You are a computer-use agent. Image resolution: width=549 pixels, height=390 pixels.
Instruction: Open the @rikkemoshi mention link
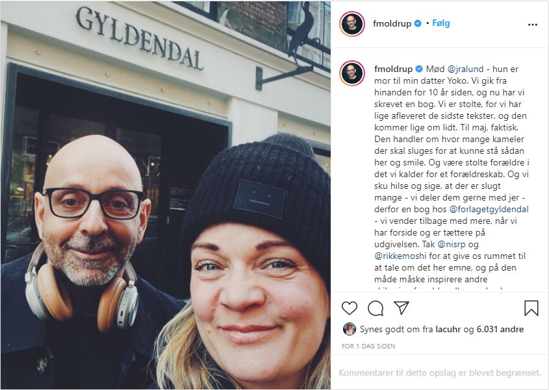click(400, 256)
